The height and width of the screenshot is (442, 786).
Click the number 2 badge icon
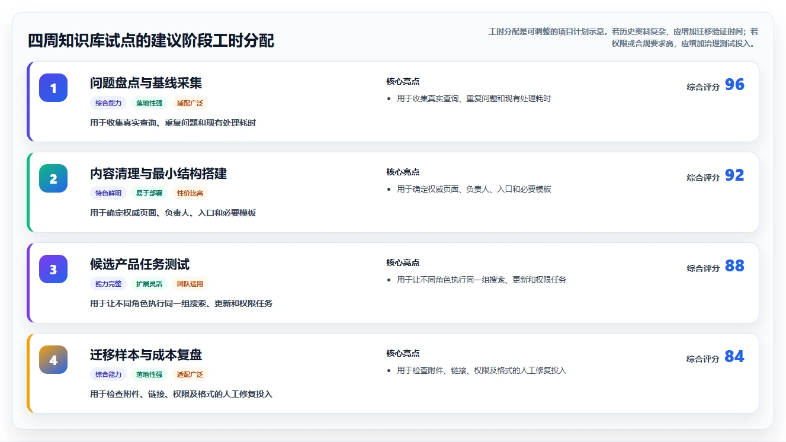[x=53, y=178]
